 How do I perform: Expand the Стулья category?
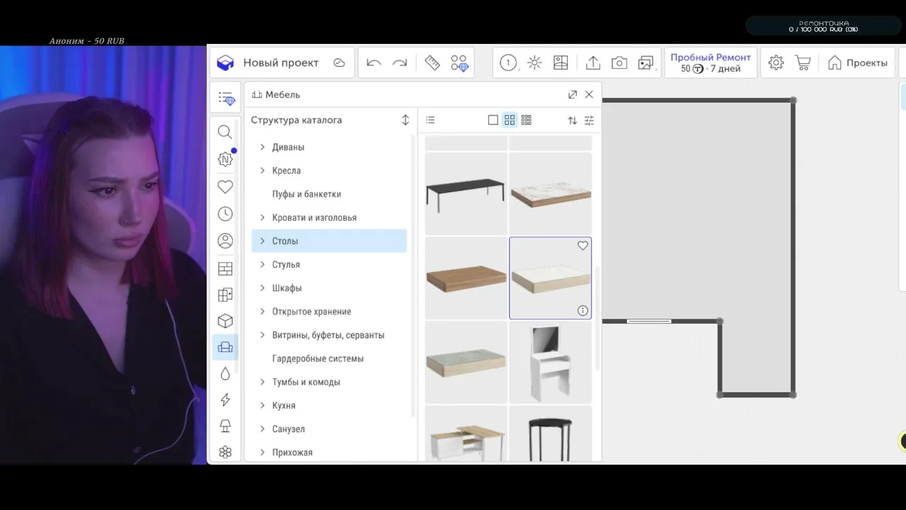[263, 264]
